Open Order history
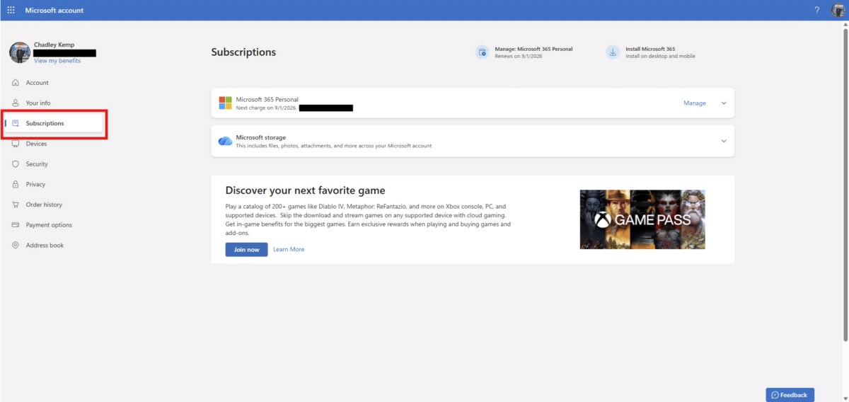 pos(44,205)
